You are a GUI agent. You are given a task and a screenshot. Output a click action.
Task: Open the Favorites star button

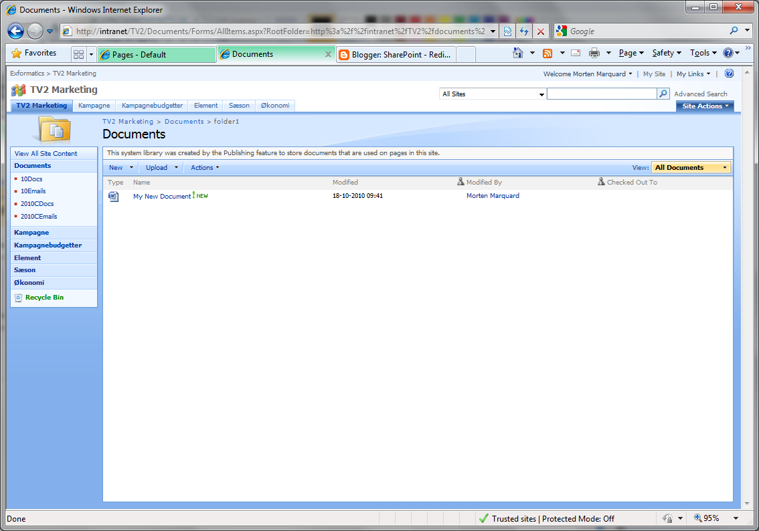point(34,54)
